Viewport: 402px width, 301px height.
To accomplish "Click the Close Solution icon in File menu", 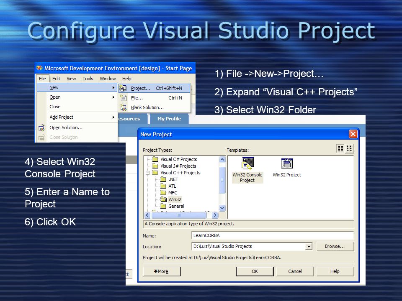I will tap(41, 137).
